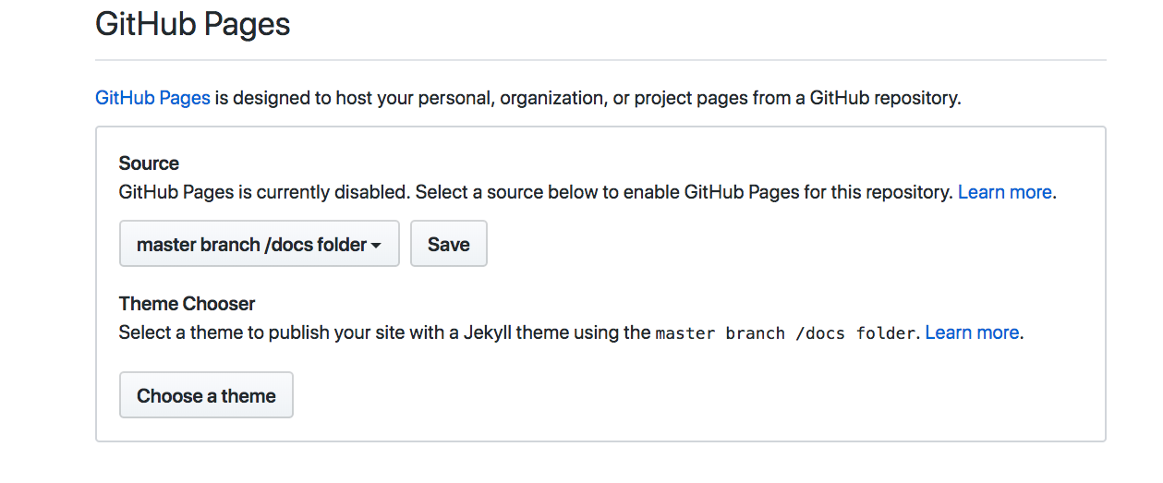Open the blue GitHub Pages link
The width and height of the screenshot is (1163, 483).
(x=152, y=97)
